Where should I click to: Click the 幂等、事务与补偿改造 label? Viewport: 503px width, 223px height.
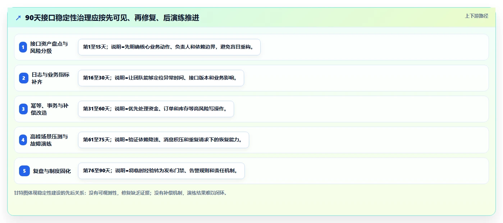[49, 109]
